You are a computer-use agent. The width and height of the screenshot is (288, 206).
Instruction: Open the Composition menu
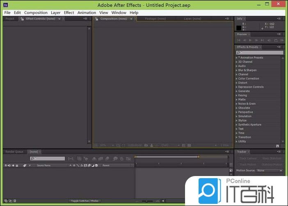[36, 13]
